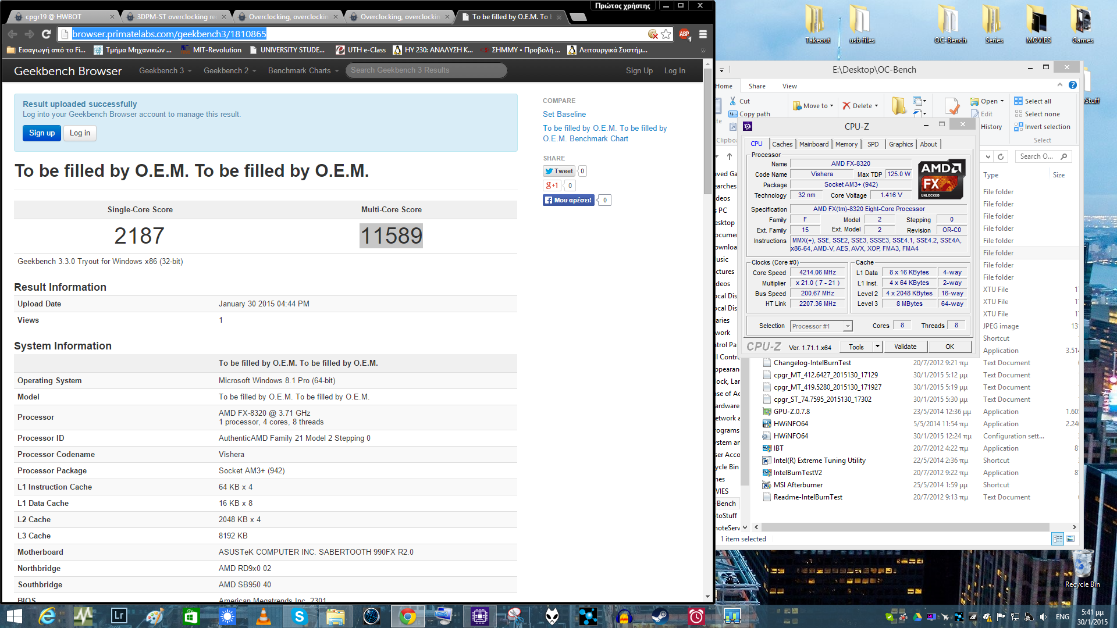Open the Takeout desktop folder icon
1117x628 pixels.
pos(817,24)
